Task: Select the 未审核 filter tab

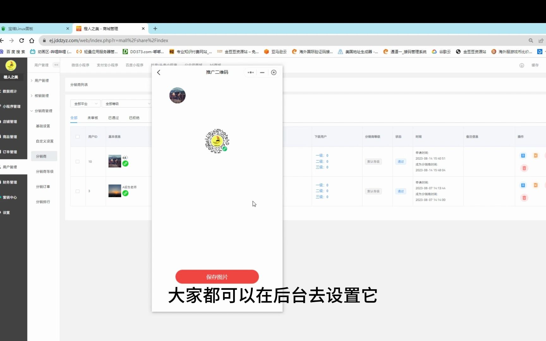Action: click(x=93, y=118)
